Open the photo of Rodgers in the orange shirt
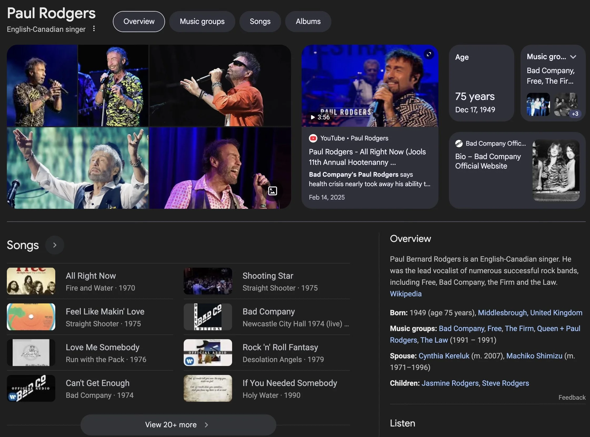The image size is (590, 437). (x=220, y=85)
